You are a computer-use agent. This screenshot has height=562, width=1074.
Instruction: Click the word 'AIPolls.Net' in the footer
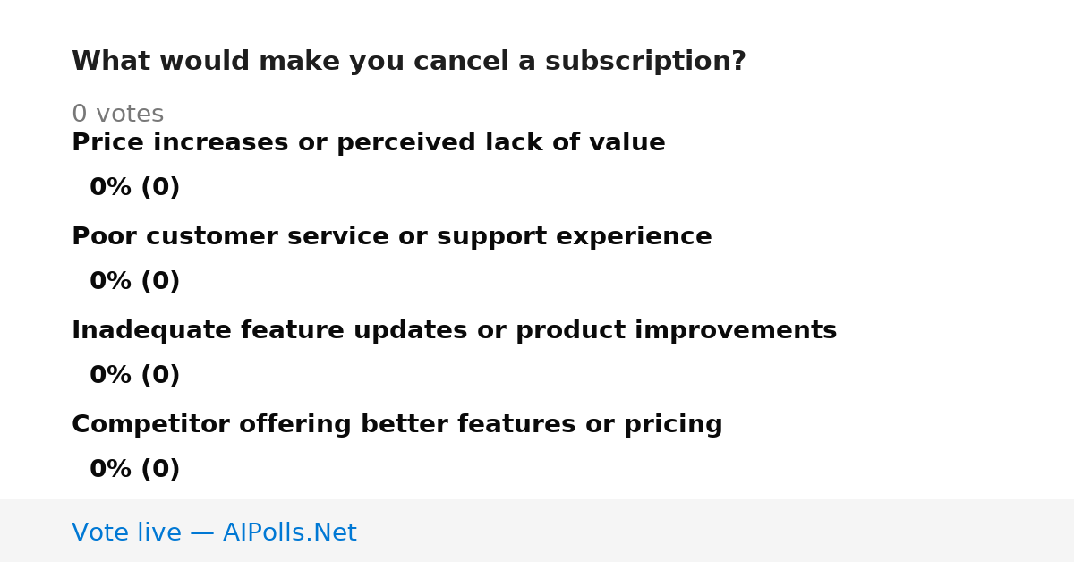[290, 532]
